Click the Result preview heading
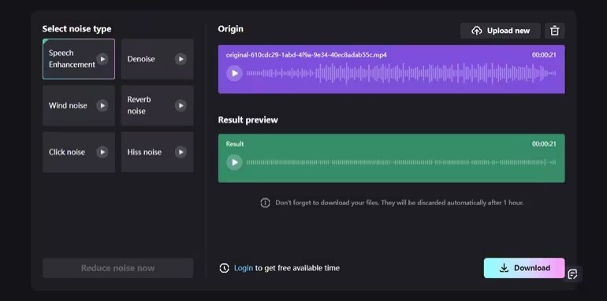607x301 pixels. pyautogui.click(x=248, y=120)
